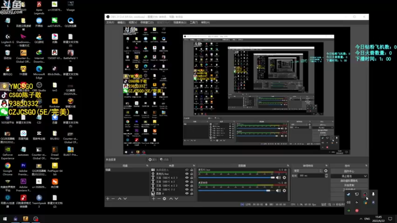Launch Rockstar launcher desktop icon
Screen dimensions: 397x223
pyautogui.click(x=55, y=103)
